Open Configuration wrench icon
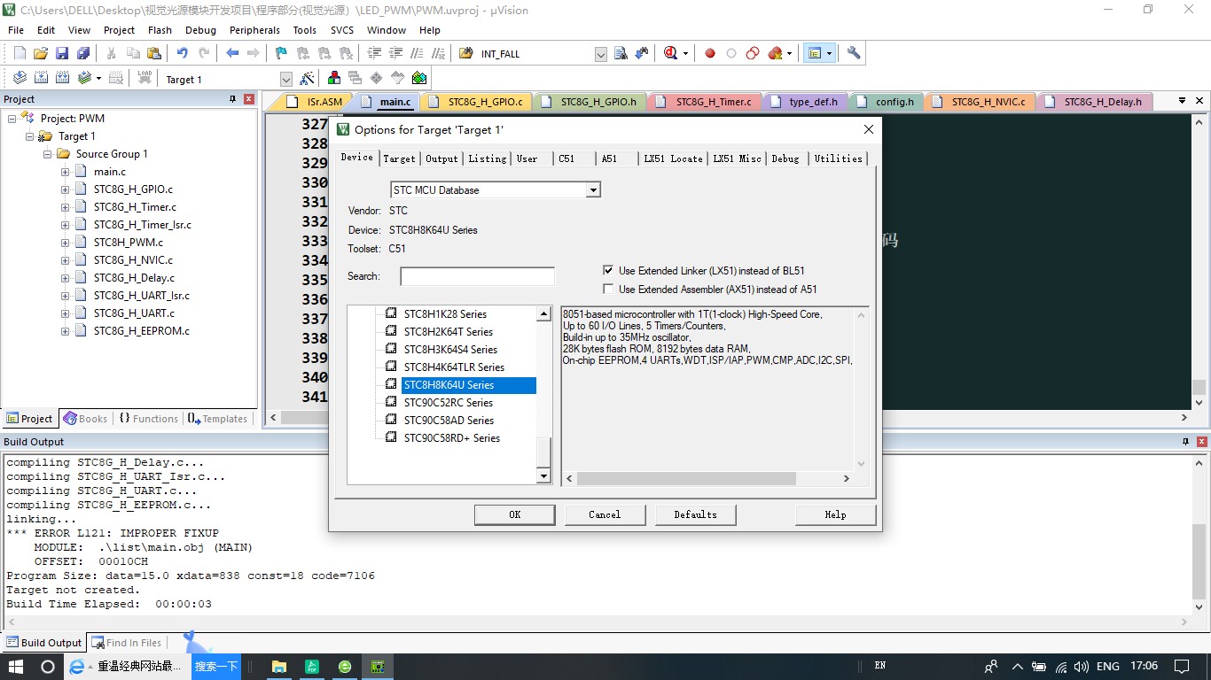This screenshot has height=680, width=1211. click(x=854, y=53)
